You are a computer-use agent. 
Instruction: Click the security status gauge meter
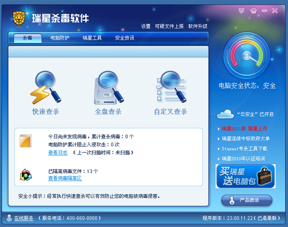point(247,57)
